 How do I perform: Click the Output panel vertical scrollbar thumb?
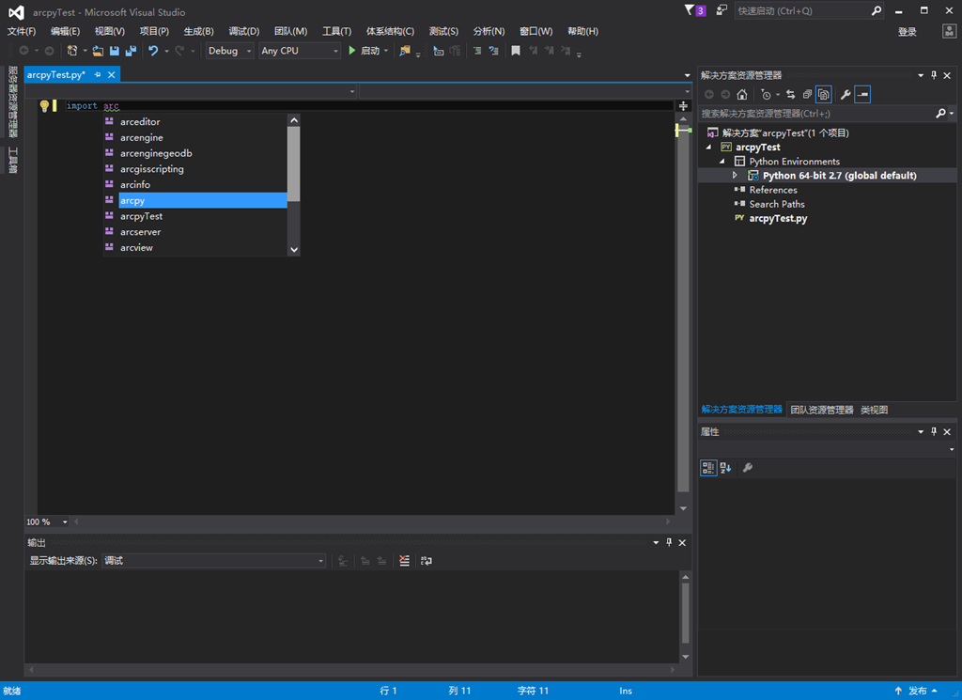click(685, 613)
